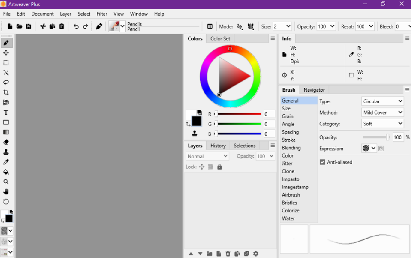The image size is (411, 258).
Task: Switch to Navigator tab
Action: 314,90
